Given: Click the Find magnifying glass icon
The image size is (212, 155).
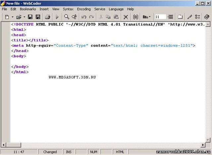Looking at the screenshot, I should (x=67, y=17).
